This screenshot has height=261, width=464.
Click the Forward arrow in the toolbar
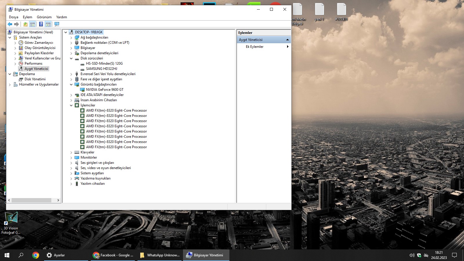click(x=17, y=24)
